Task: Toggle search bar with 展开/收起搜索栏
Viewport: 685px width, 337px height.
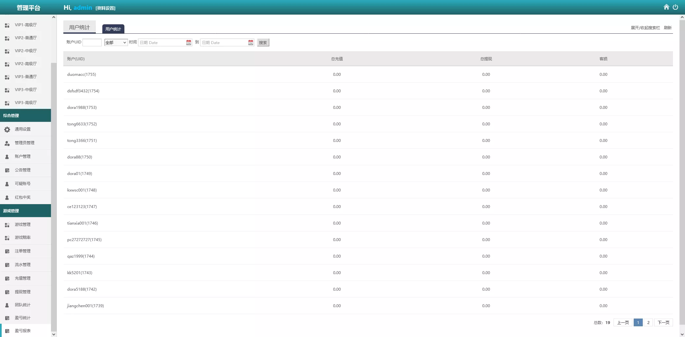Action: (x=645, y=28)
